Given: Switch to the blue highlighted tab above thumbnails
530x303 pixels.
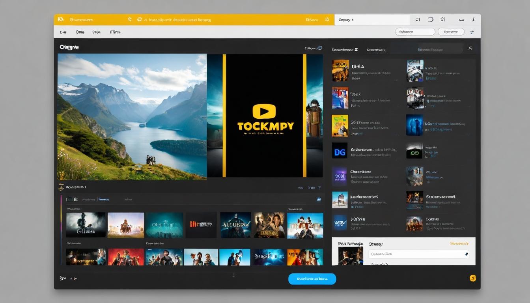Looking at the screenshot, I should point(104,200).
